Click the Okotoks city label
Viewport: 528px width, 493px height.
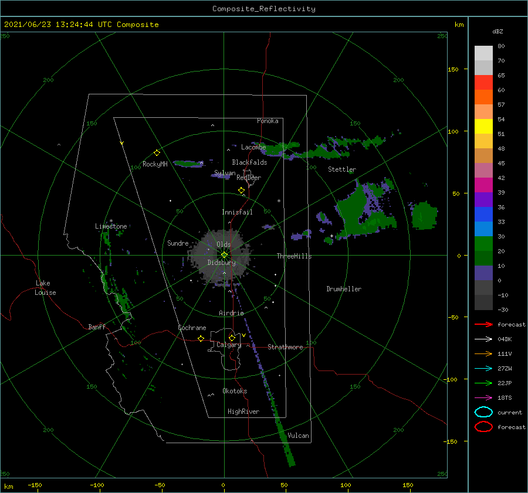point(235,391)
